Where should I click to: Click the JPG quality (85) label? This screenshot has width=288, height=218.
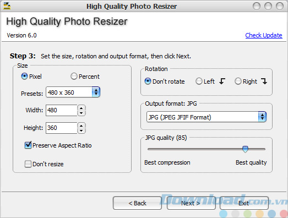pos(166,138)
